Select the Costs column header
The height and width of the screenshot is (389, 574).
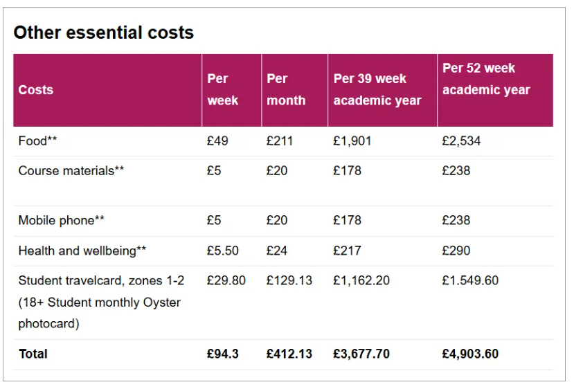[36, 90]
